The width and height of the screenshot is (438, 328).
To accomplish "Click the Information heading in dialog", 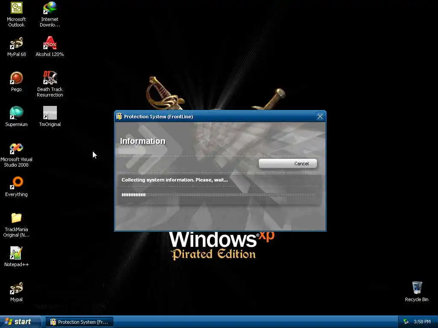I will [x=143, y=141].
